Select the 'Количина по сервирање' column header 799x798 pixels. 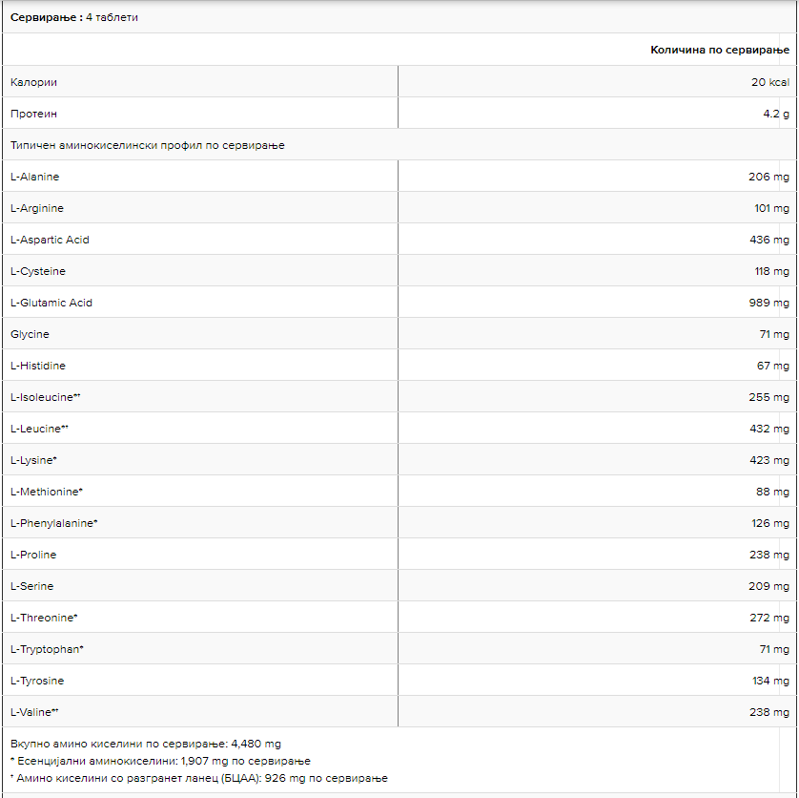[720, 50]
